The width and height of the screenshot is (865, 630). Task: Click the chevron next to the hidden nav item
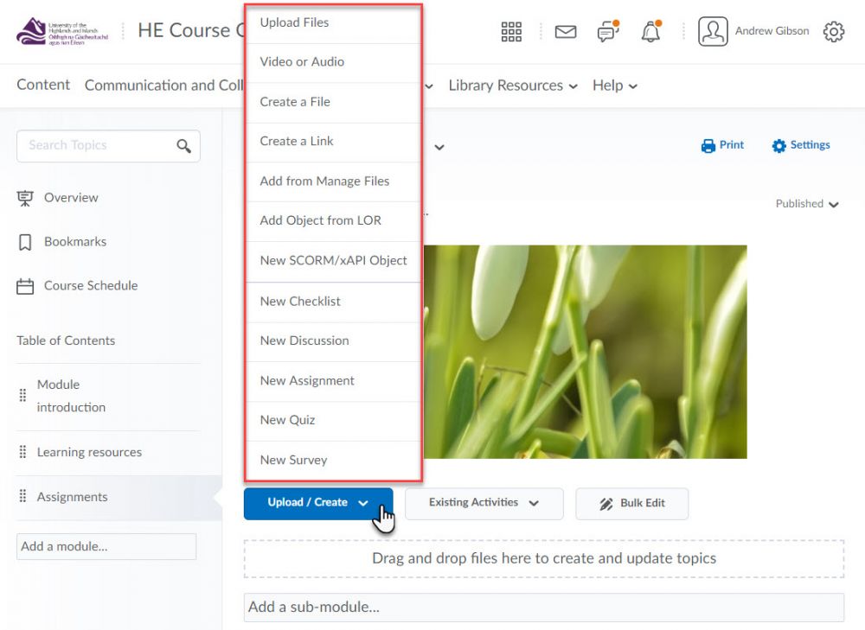point(429,86)
